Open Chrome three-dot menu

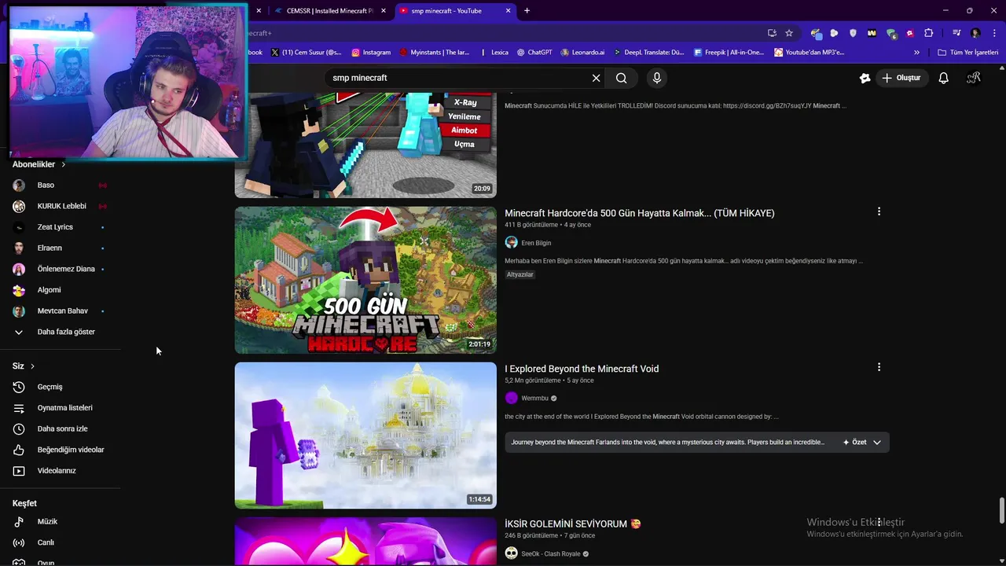(993, 33)
